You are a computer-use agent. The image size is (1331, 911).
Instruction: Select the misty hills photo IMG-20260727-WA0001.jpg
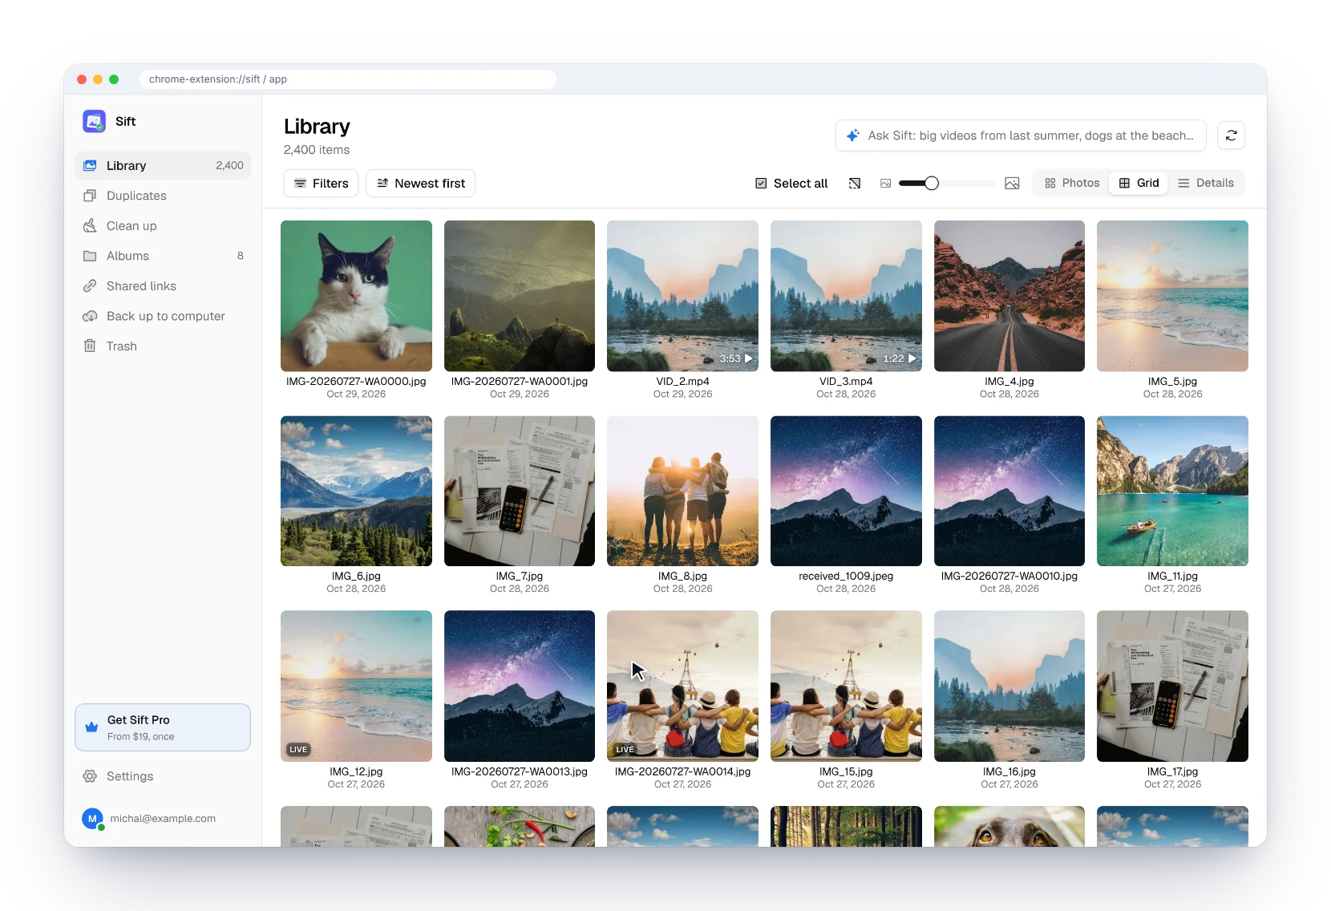520,296
